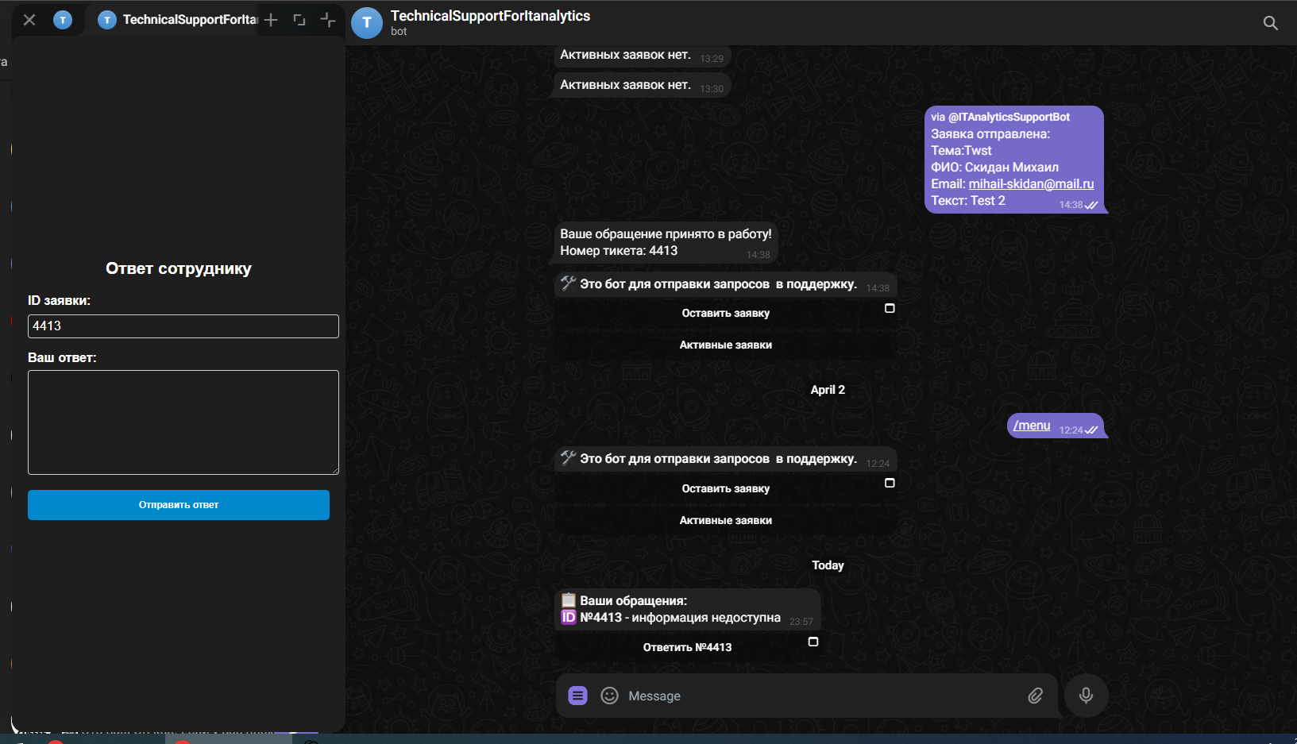This screenshot has height=744, width=1297.
Task: Select the leftmost pinned T tab
Action: click(62, 19)
